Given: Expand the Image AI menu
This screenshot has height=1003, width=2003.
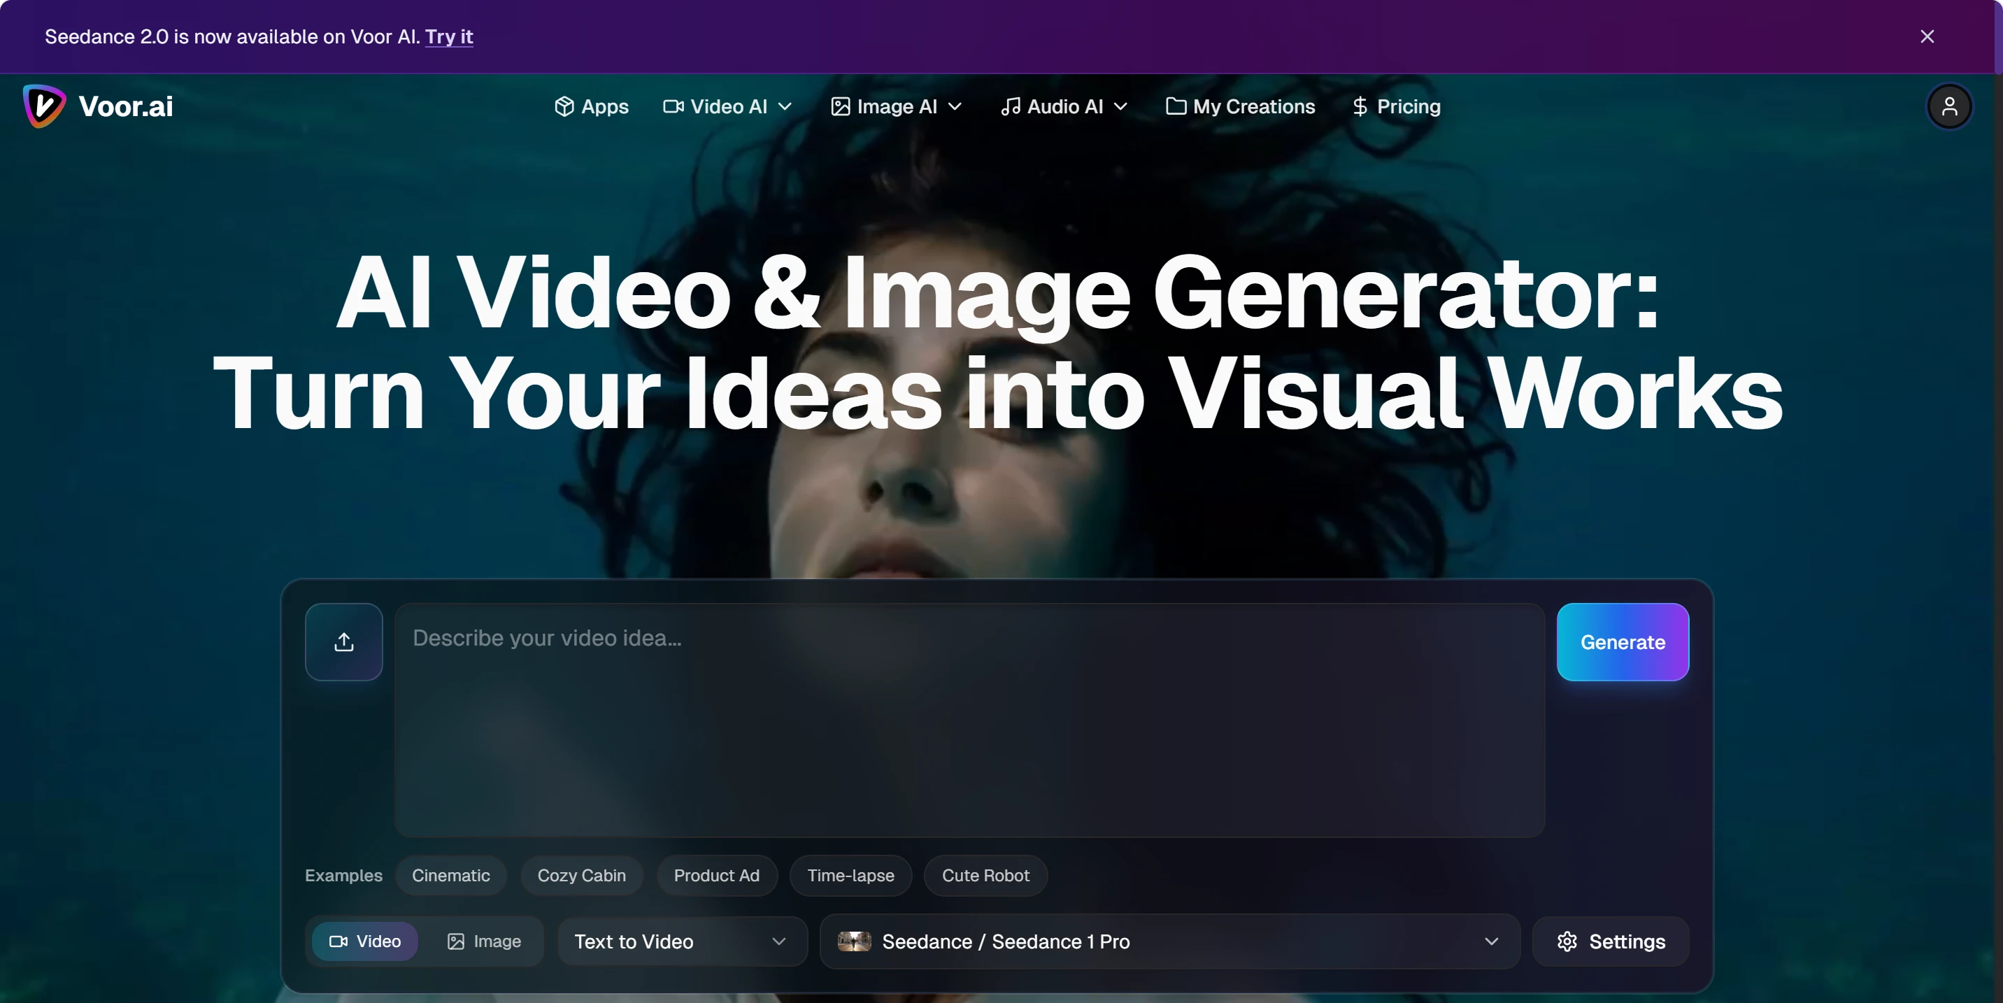Looking at the screenshot, I should (x=896, y=106).
